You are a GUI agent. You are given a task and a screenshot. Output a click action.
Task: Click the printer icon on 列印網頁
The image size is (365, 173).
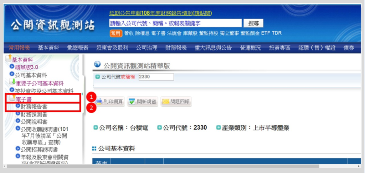click(x=99, y=101)
